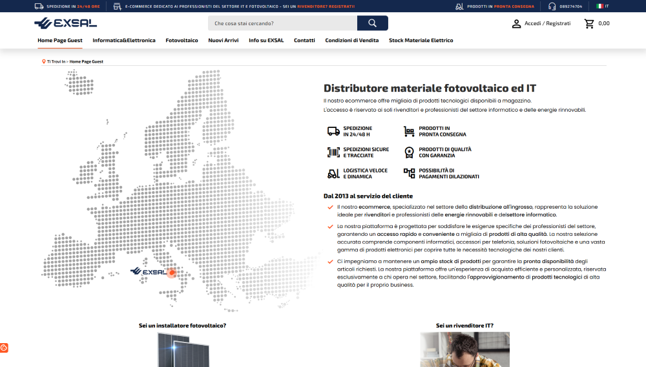Click the magnifying glass search button
This screenshot has width=646, height=367.
click(372, 23)
